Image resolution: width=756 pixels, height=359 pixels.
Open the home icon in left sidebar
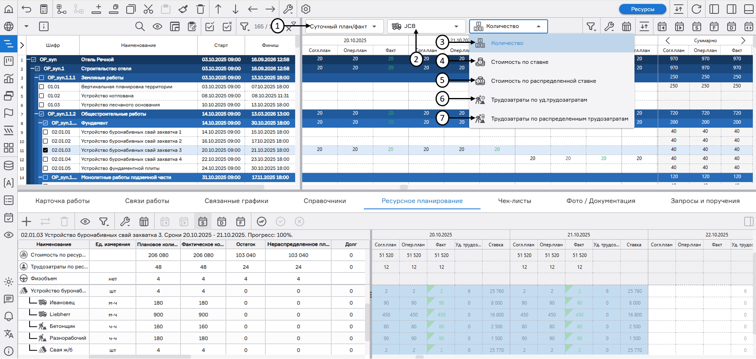pyautogui.click(x=8, y=9)
